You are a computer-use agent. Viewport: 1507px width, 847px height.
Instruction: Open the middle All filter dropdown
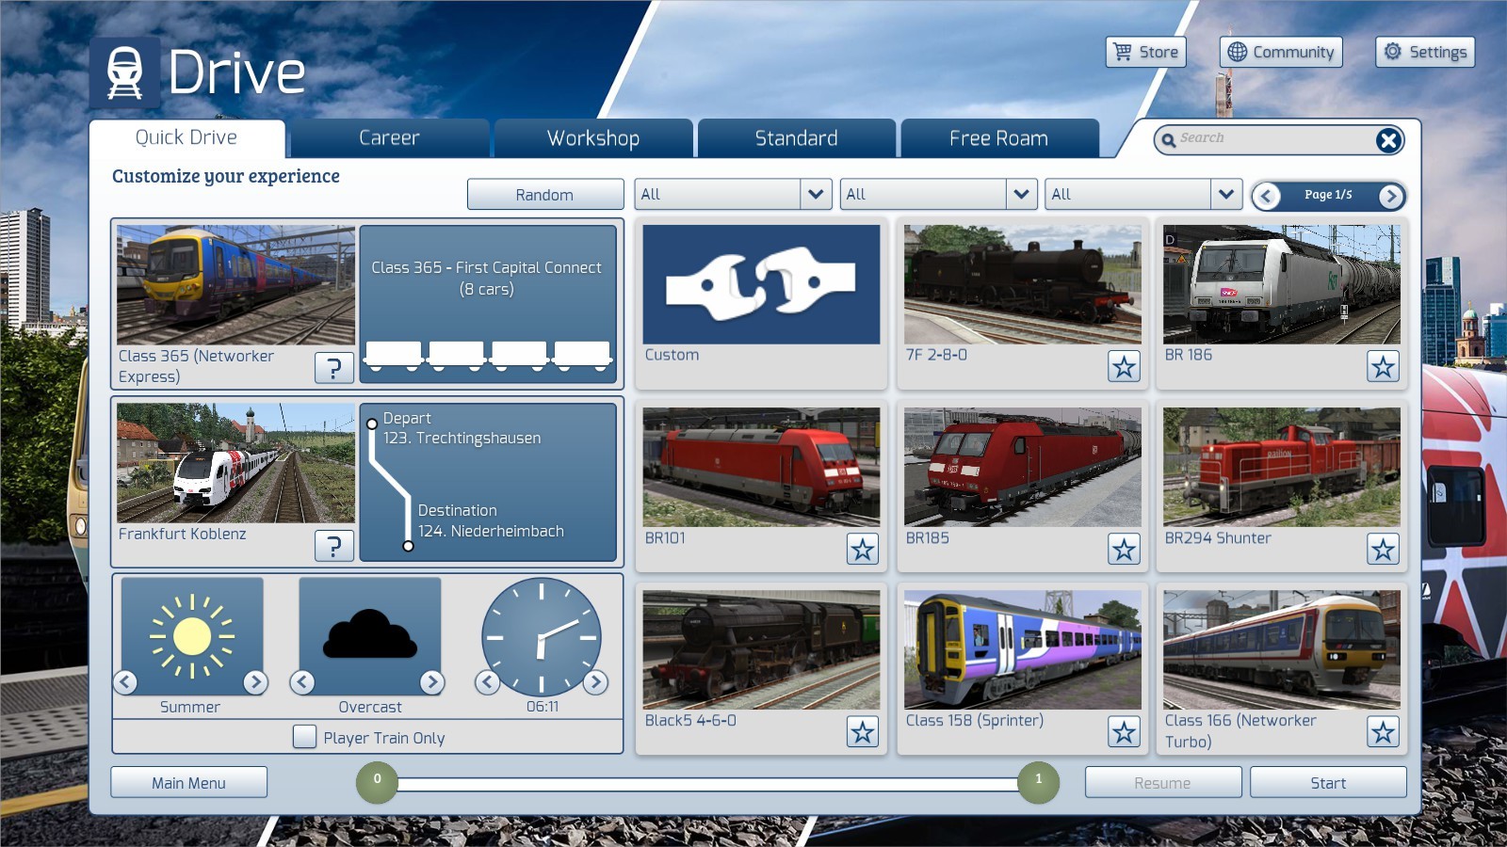(1021, 195)
